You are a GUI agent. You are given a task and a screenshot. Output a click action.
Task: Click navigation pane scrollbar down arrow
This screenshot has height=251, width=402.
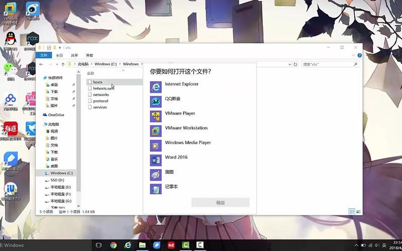(78, 206)
